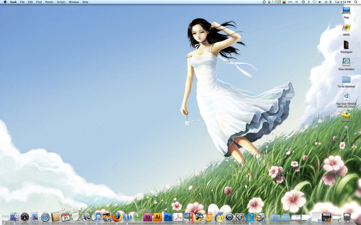Screen dimensions: 361x225
Task: Restore the minimized Transmit window in Dock
Action: coord(296,217)
